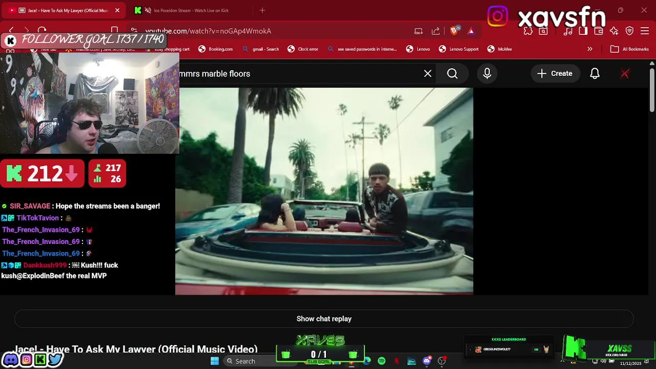Click username Dankkush999 in chat
This screenshot has height=369, width=656.
click(45, 265)
